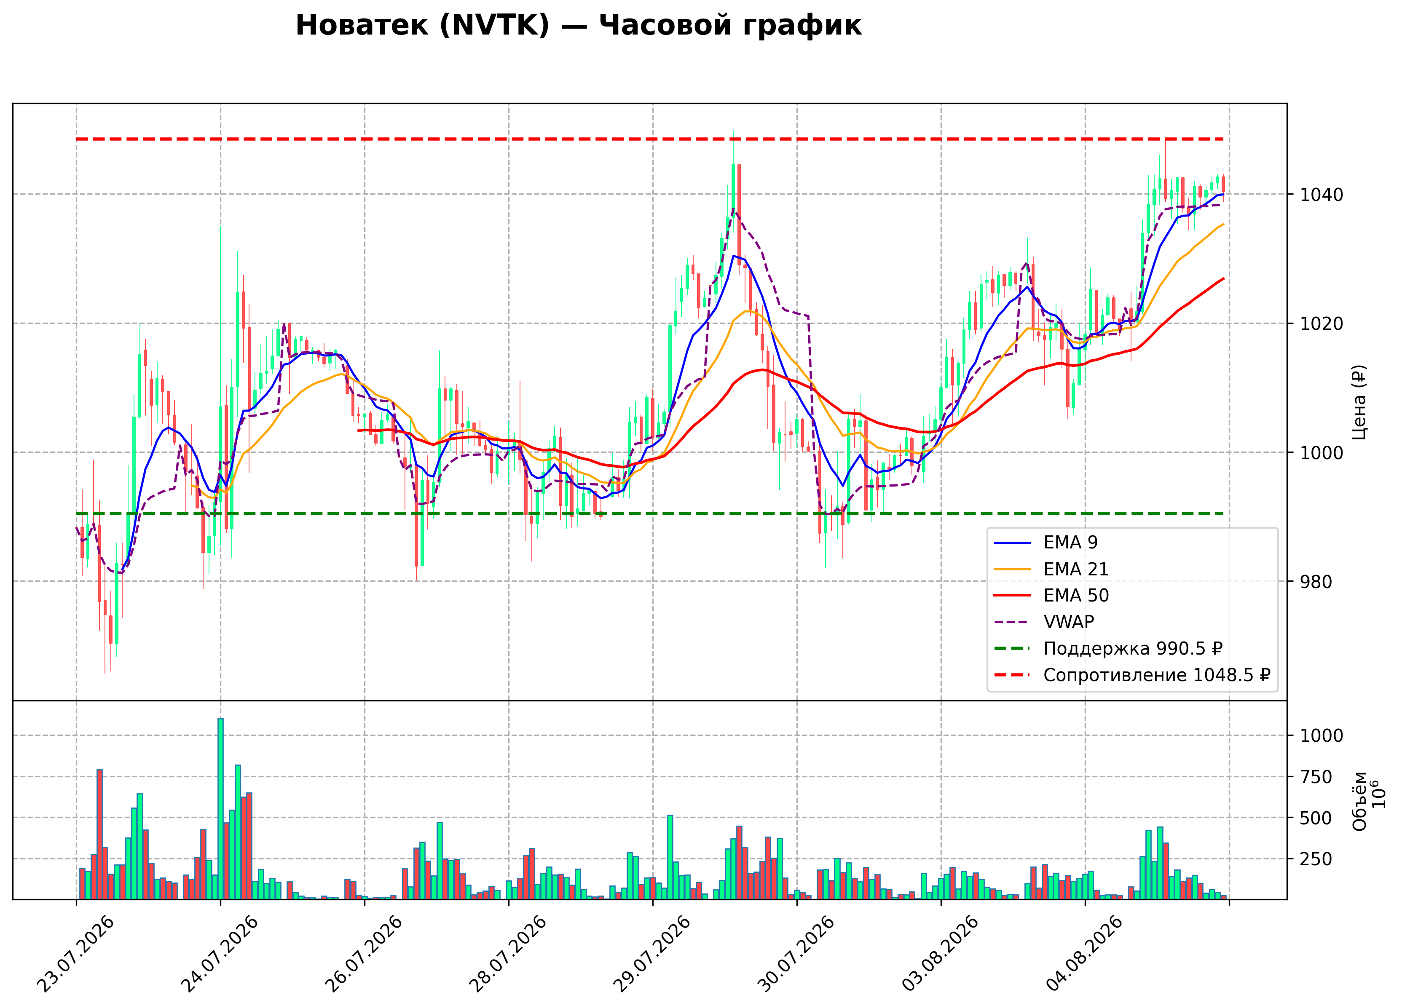1402x1008 pixels.
Task: Click the price axis tick "980"
Action: [x=1316, y=582]
